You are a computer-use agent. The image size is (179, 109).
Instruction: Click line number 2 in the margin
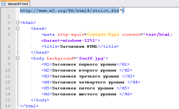(x=9, y=17)
